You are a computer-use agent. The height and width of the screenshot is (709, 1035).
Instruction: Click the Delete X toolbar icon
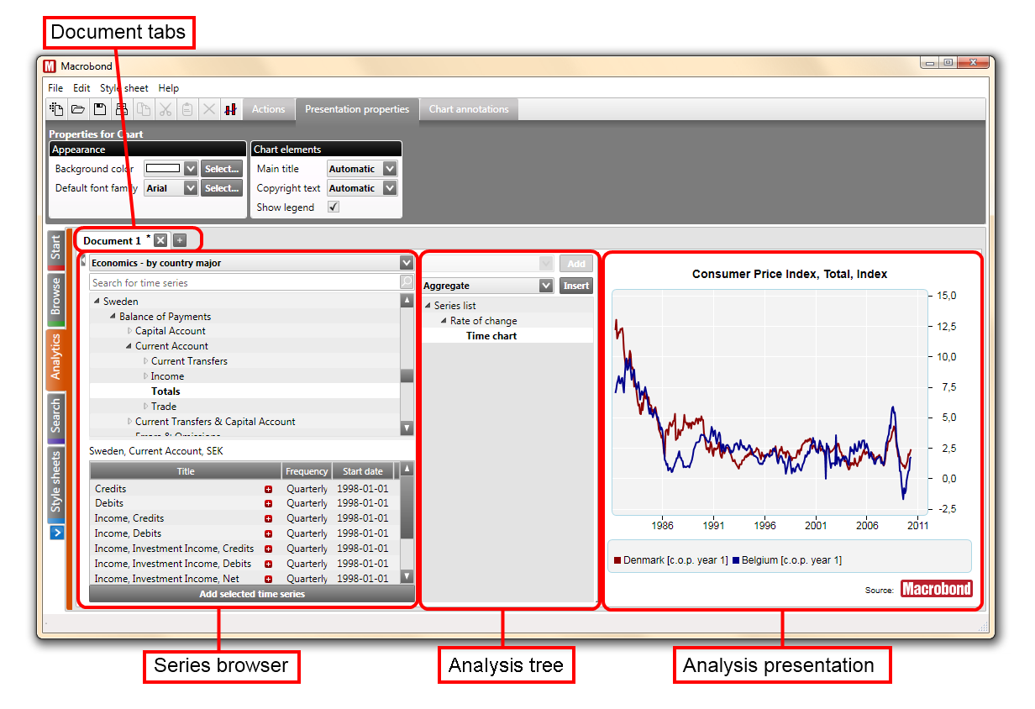[x=209, y=109]
